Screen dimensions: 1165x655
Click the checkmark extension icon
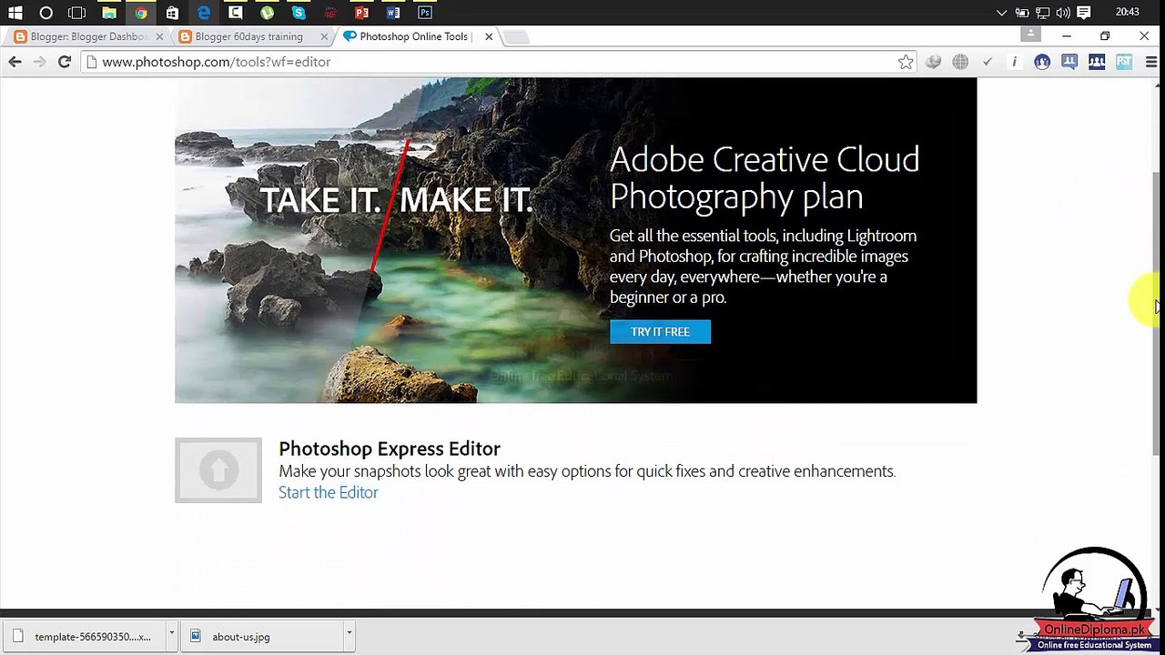[x=988, y=62]
